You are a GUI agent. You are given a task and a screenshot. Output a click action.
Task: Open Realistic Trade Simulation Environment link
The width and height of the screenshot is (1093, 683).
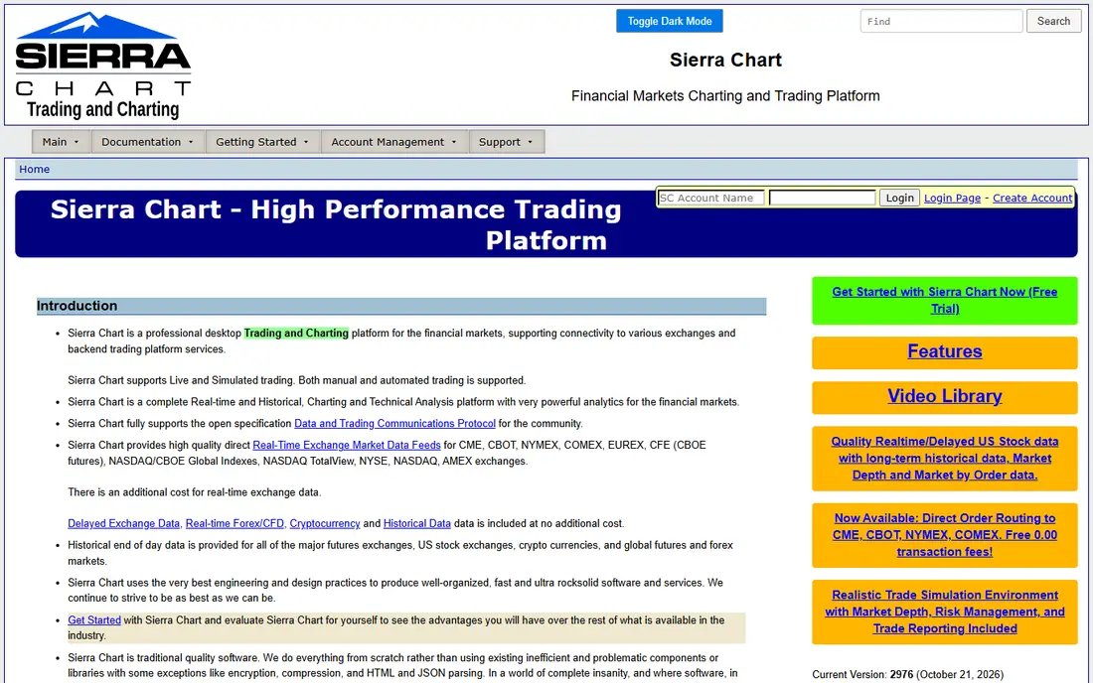point(945,612)
